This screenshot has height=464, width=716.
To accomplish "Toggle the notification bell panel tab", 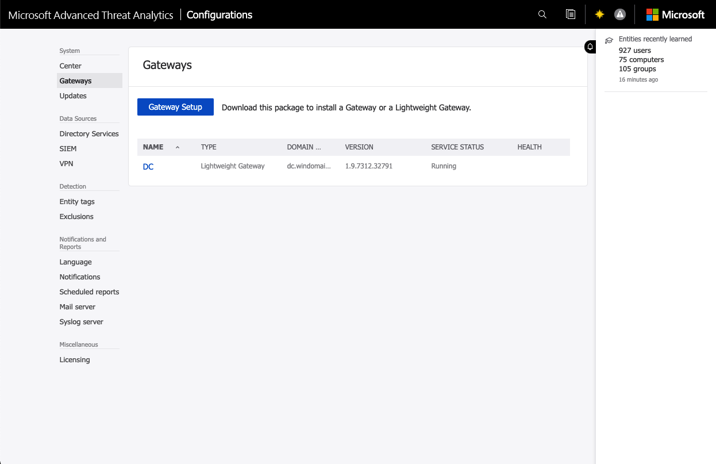I will 590,47.
